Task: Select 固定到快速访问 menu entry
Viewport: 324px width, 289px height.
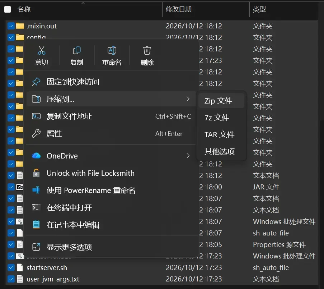Action: [x=111, y=82]
